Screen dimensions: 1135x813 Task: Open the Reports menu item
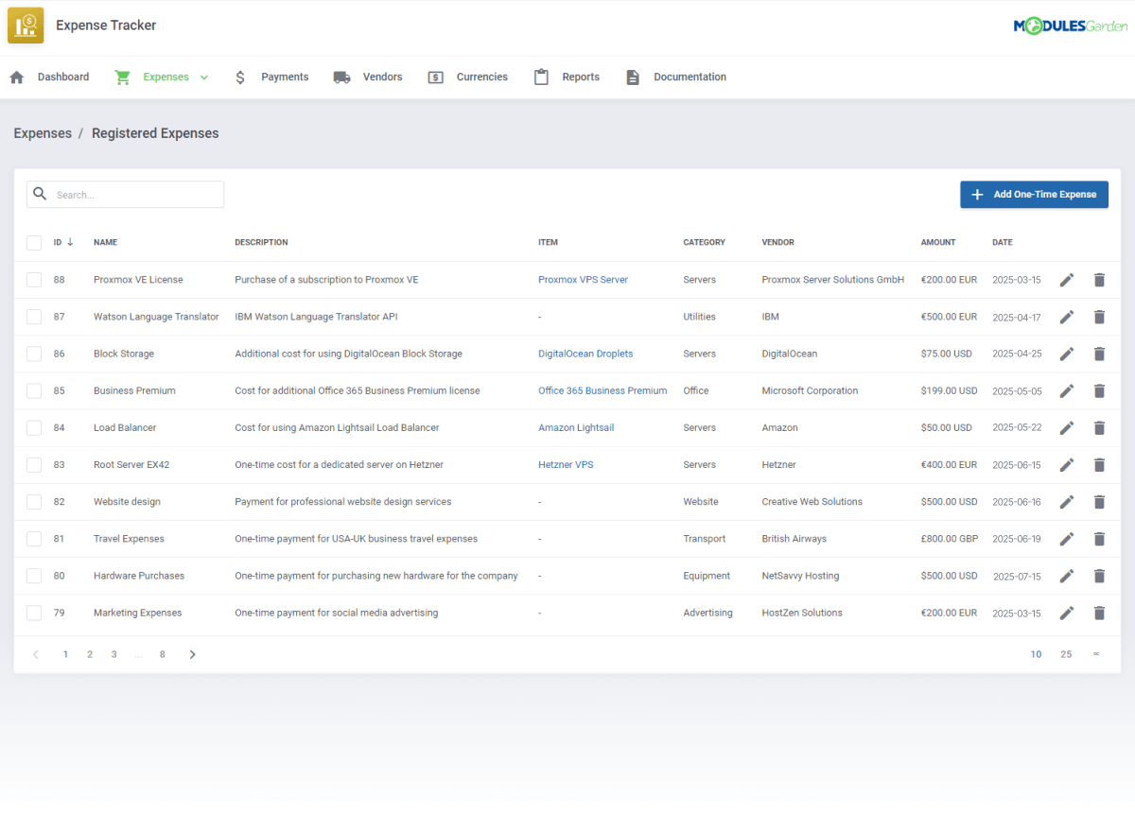(x=567, y=78)
